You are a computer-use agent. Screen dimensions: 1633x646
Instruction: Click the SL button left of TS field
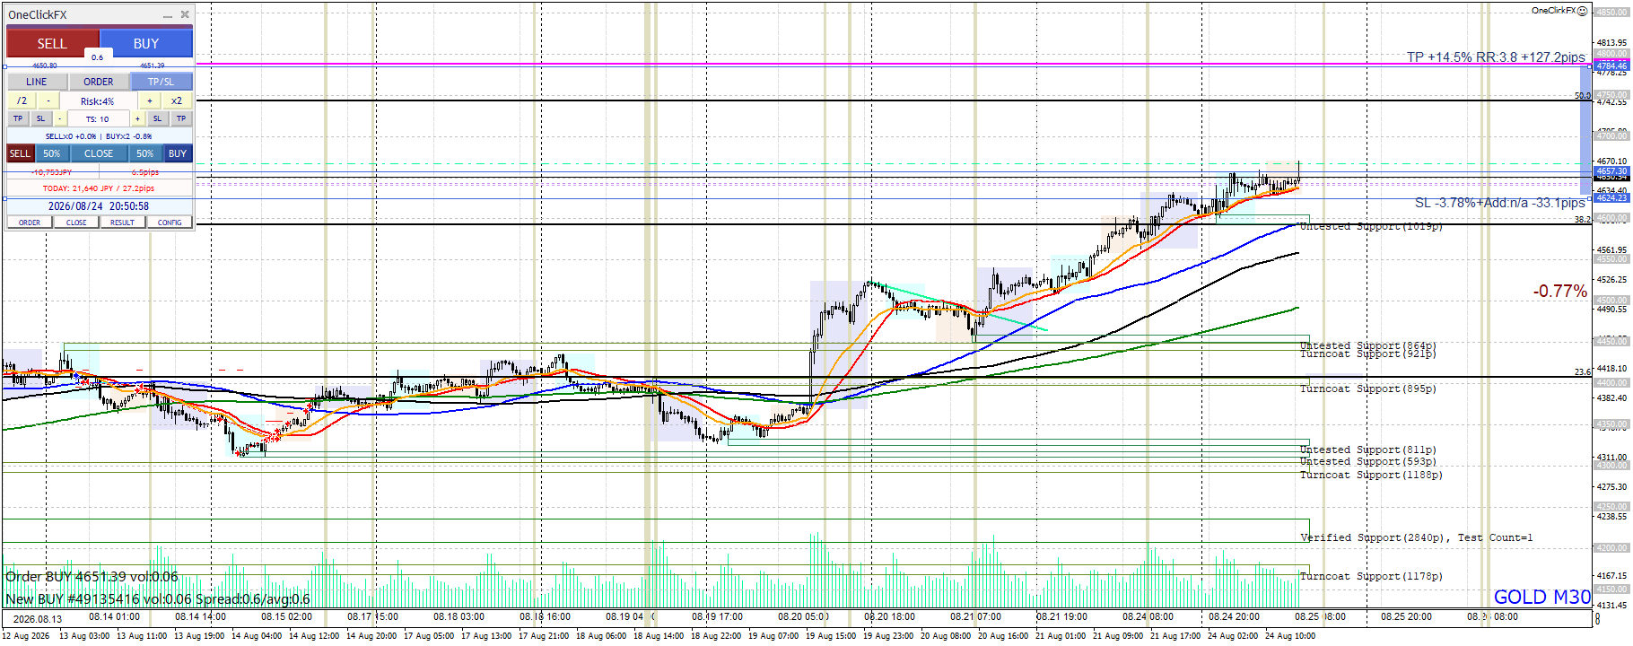coord(40,118)
